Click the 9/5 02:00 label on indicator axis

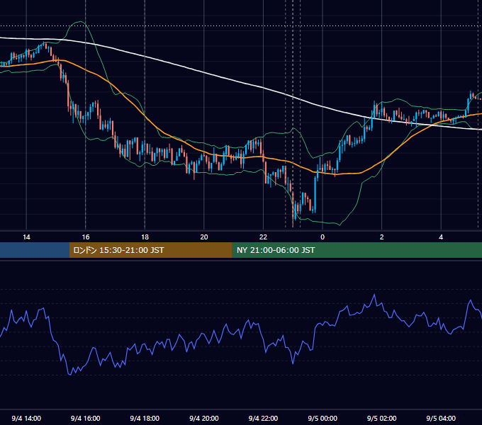[x=382, y=419]
